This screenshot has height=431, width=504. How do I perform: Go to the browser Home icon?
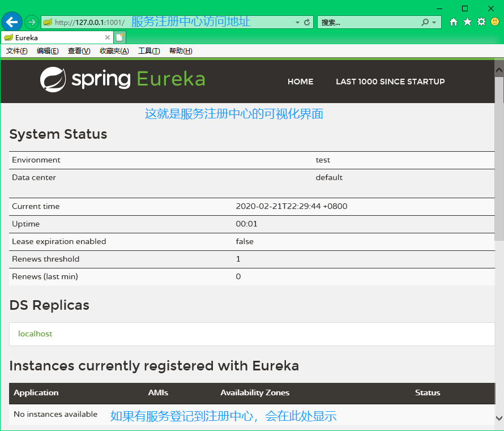tap(454, 22)
